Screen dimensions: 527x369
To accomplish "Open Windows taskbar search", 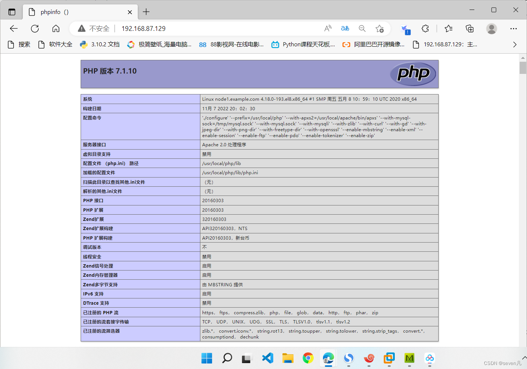I will click(227, 358).
